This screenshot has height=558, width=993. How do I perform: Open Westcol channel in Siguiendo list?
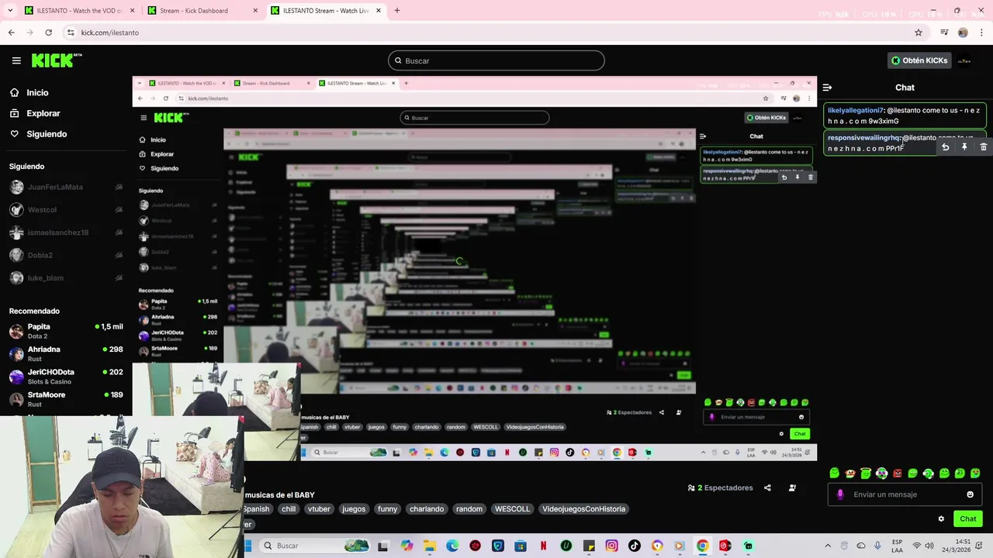pos(66,209)
